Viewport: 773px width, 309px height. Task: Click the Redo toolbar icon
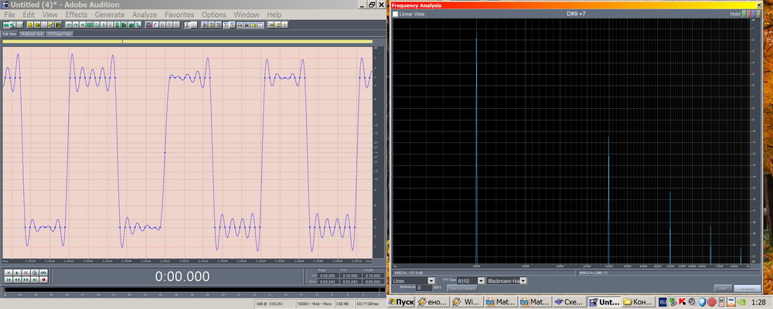76,25
